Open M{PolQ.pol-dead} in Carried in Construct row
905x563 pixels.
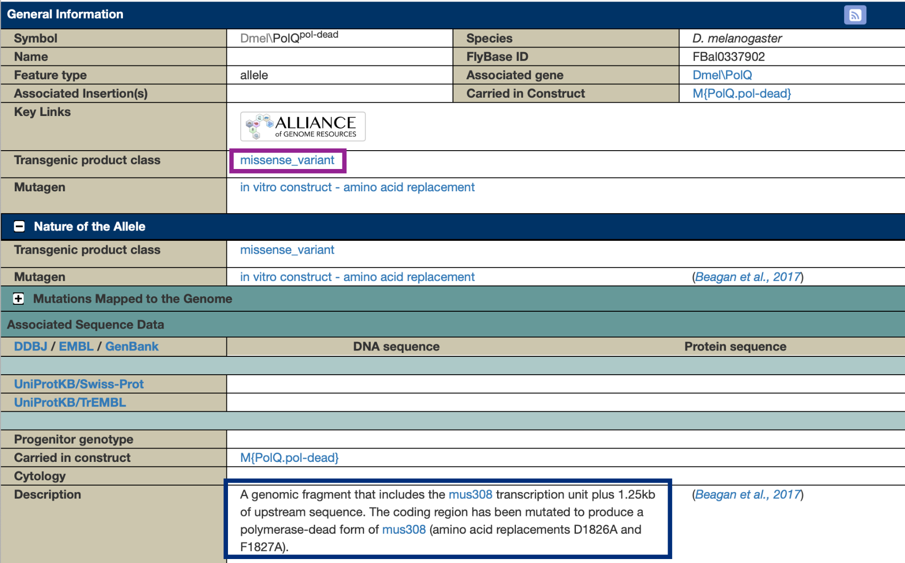pos(741,93)
